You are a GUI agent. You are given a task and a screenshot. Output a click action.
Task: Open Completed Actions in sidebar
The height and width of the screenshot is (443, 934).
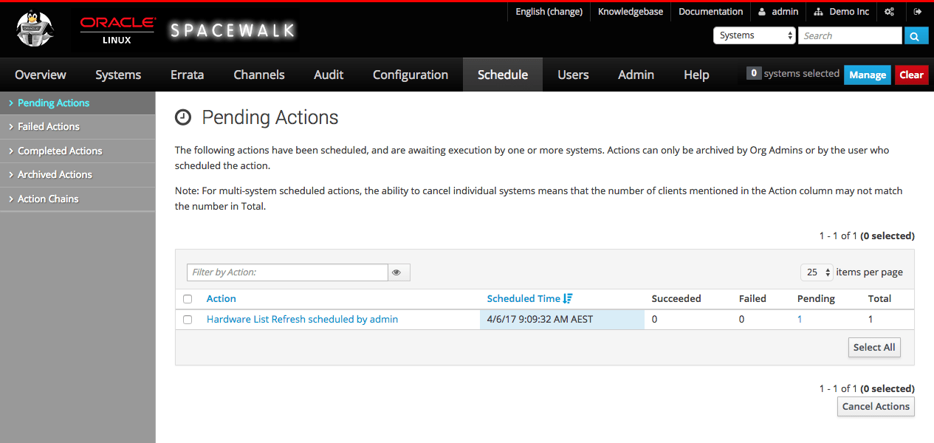click(78, 151)
